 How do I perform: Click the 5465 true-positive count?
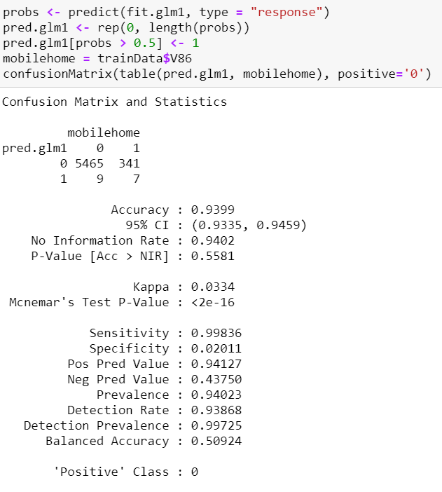pos(90,163)
